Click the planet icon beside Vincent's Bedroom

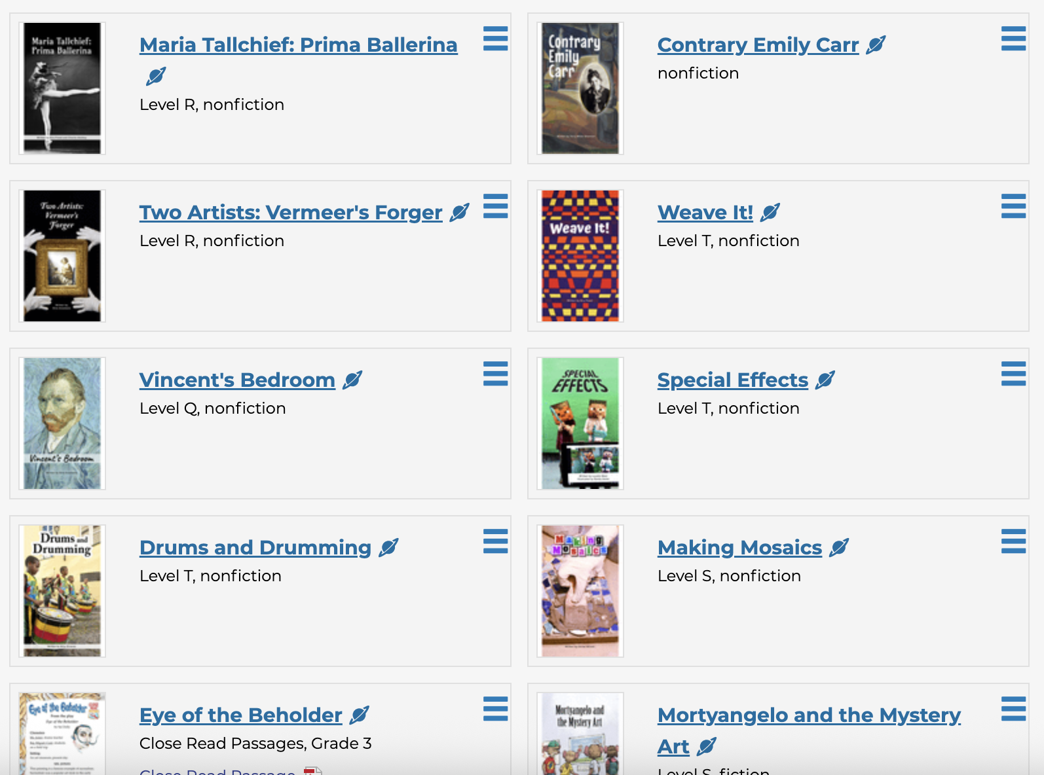(x=352, y=380)
